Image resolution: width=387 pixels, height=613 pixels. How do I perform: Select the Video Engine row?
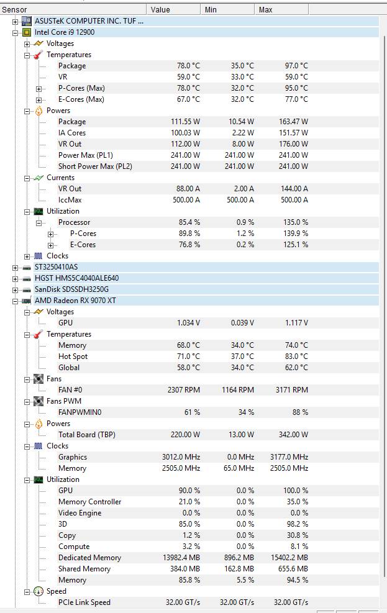[218, 513]
